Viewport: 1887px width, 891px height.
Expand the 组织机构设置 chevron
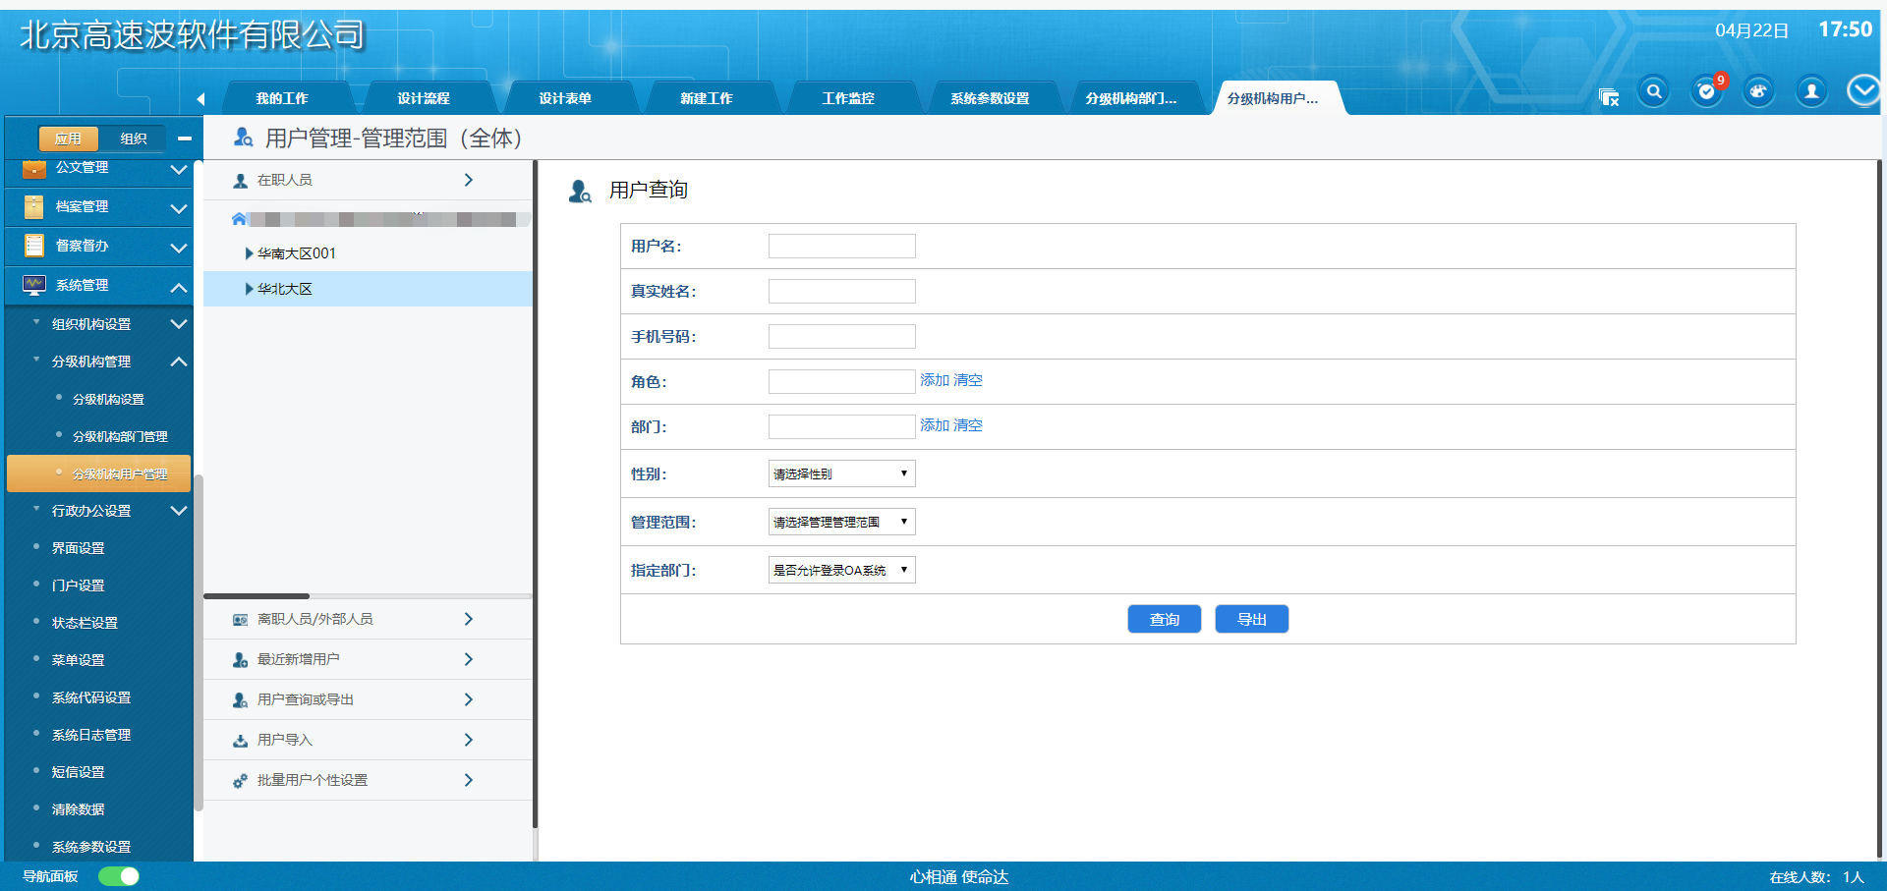(x=179, y=324)
